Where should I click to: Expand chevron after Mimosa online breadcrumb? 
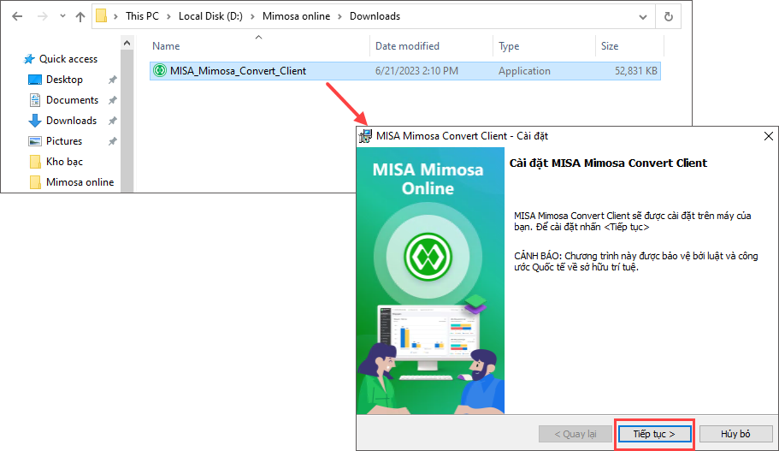(339, 16)
